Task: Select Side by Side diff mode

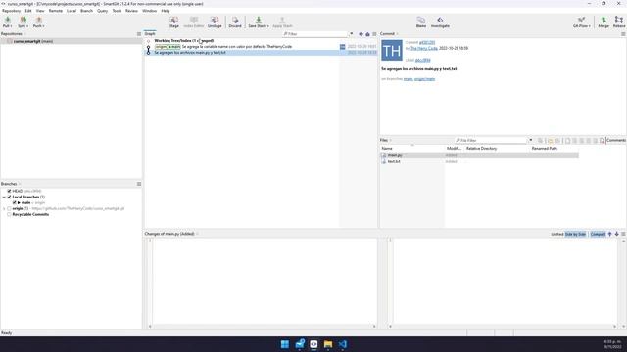Action: pos(575,234)
